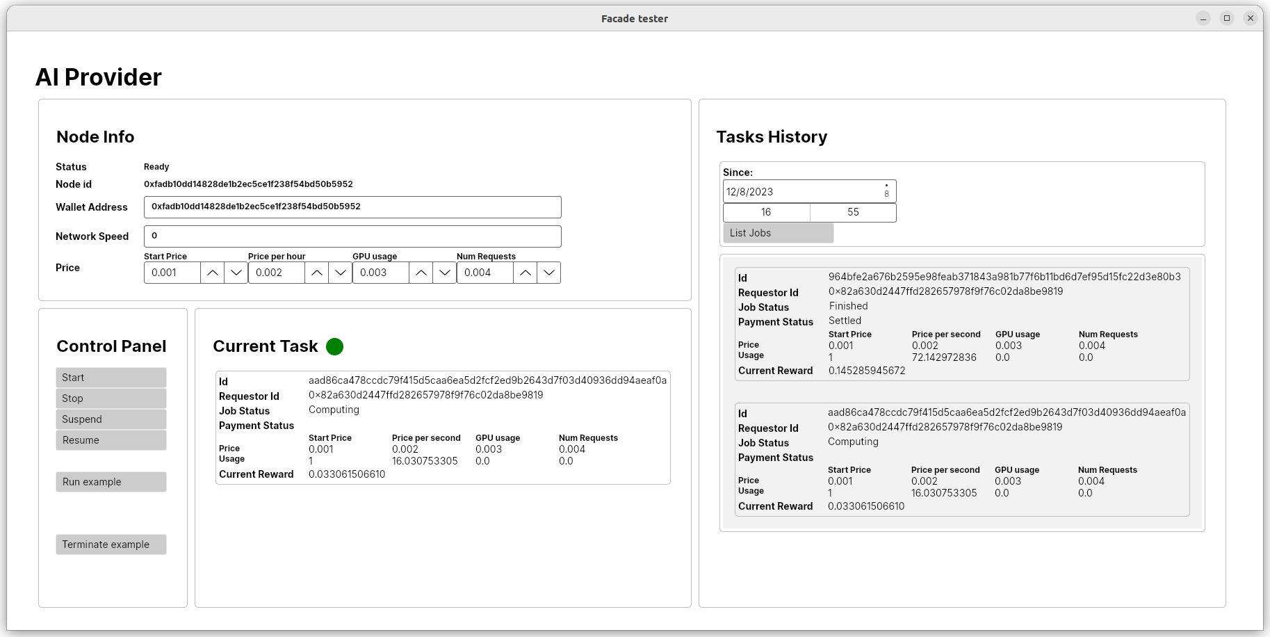1270x637 pixels.
Task: Select the minute field showing 55
Action: click(853, 212)
